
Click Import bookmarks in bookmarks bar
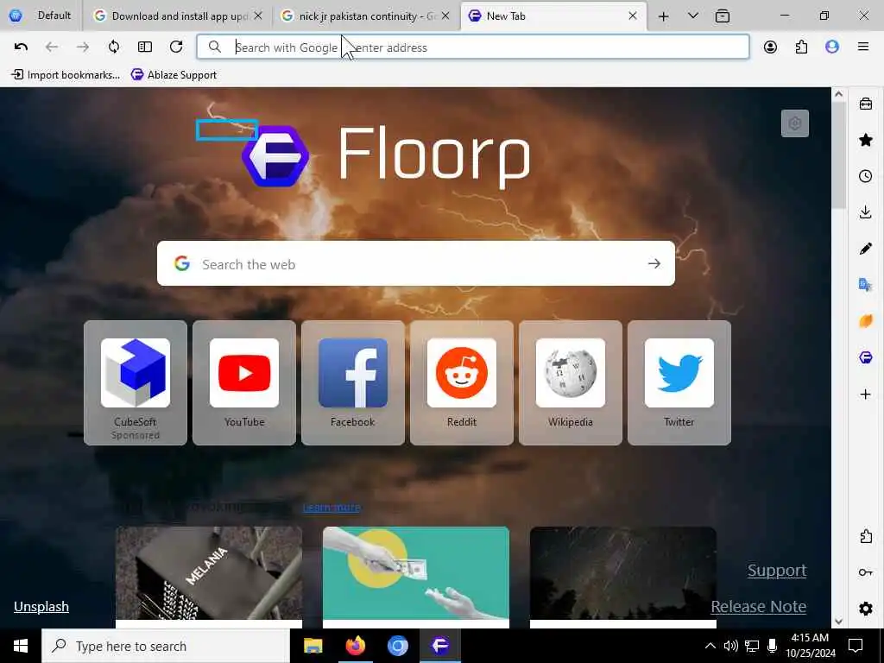[x=66, y=74]
